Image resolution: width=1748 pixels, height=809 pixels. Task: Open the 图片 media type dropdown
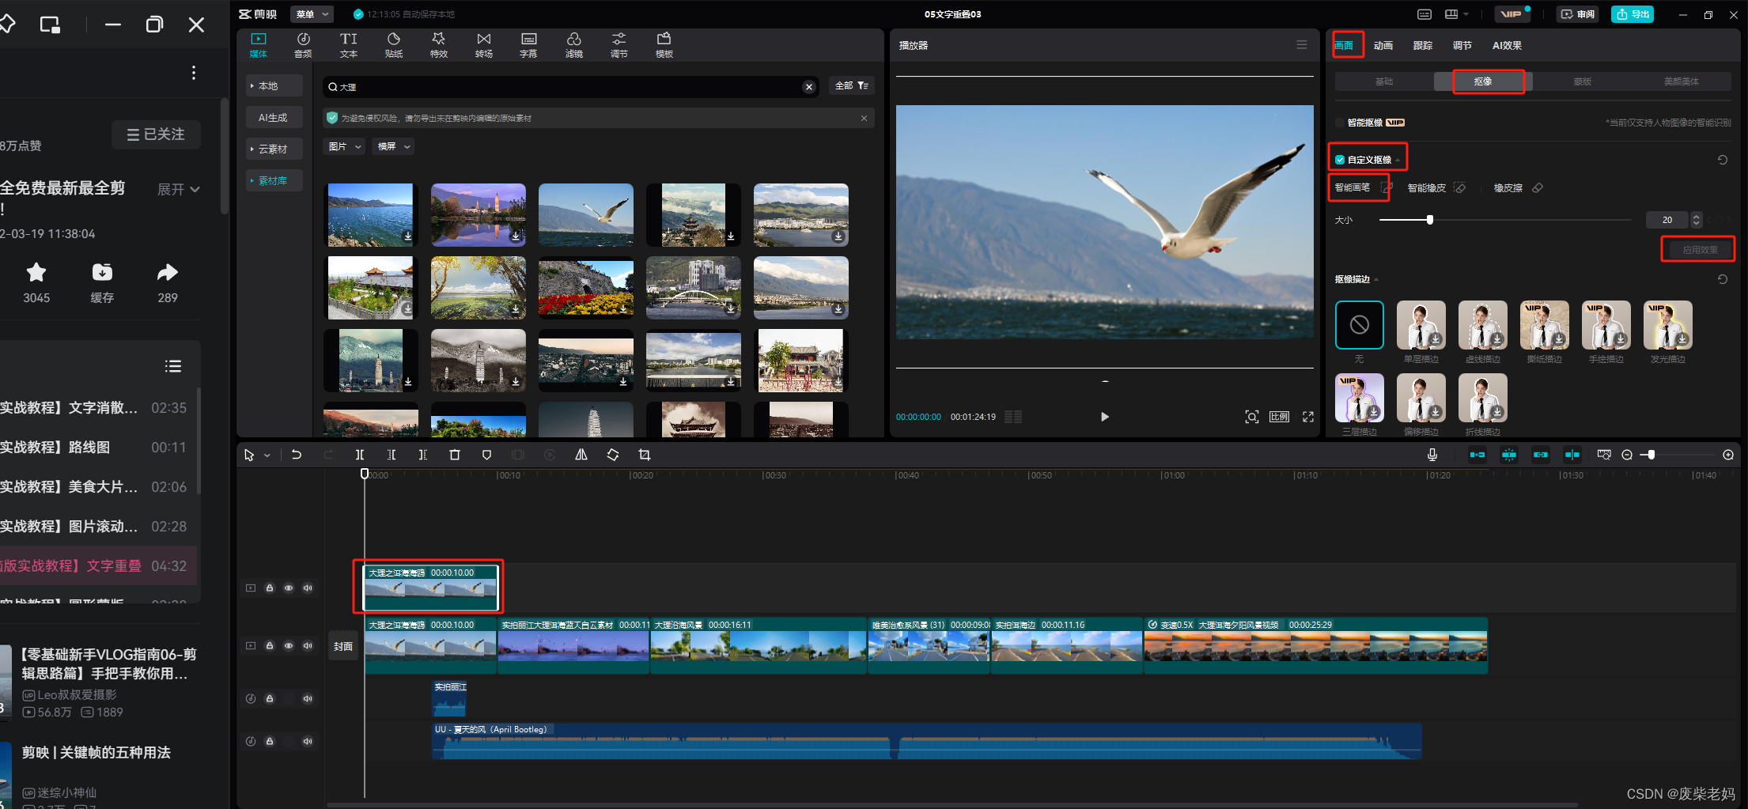pyautogui.click(x=344, y=146)
